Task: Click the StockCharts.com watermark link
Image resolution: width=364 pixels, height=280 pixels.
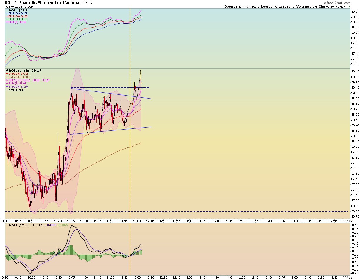Action: (x=338, y=3)
